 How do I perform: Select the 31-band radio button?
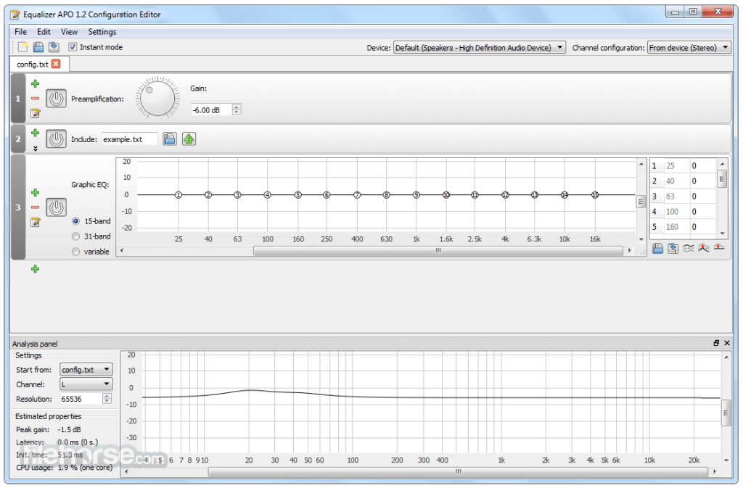point(75,236)
